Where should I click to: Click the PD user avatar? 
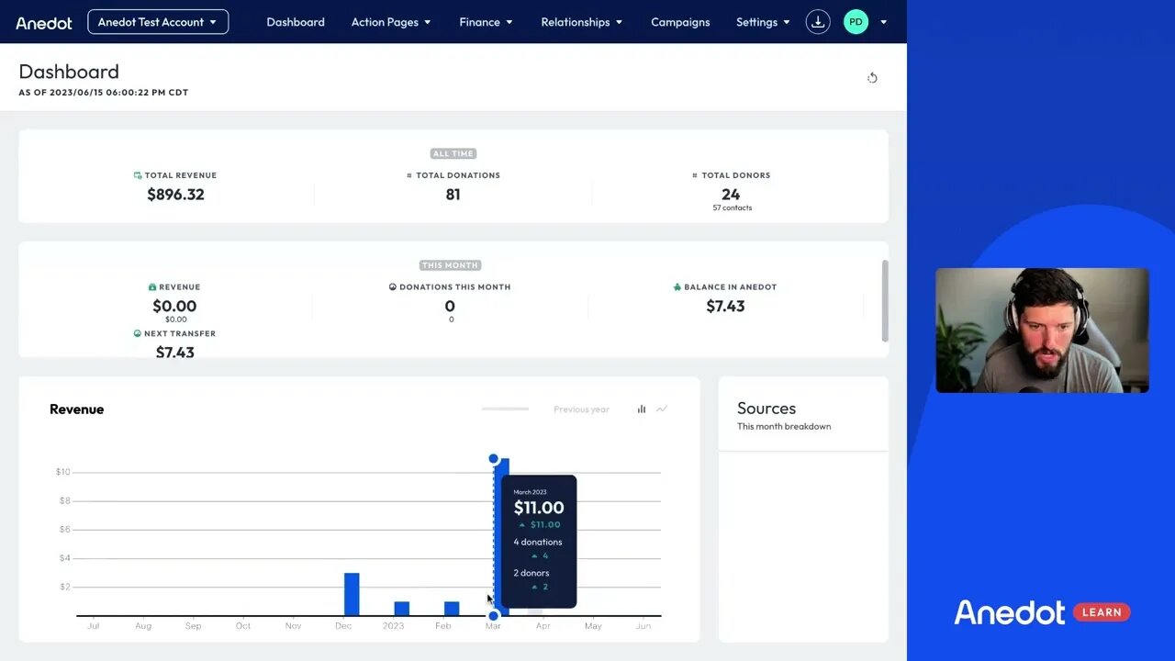pos(856,22)
